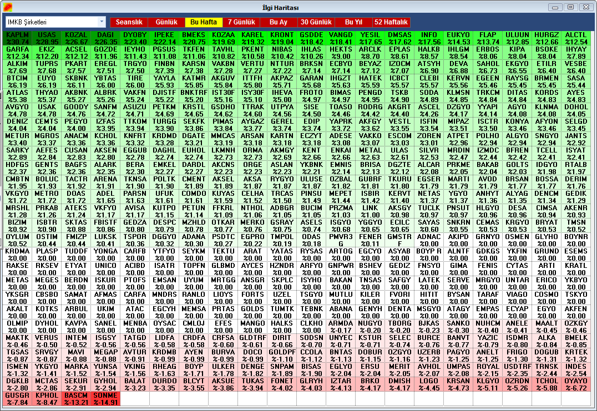Open the Bu Yıl tab

point(353,22)
